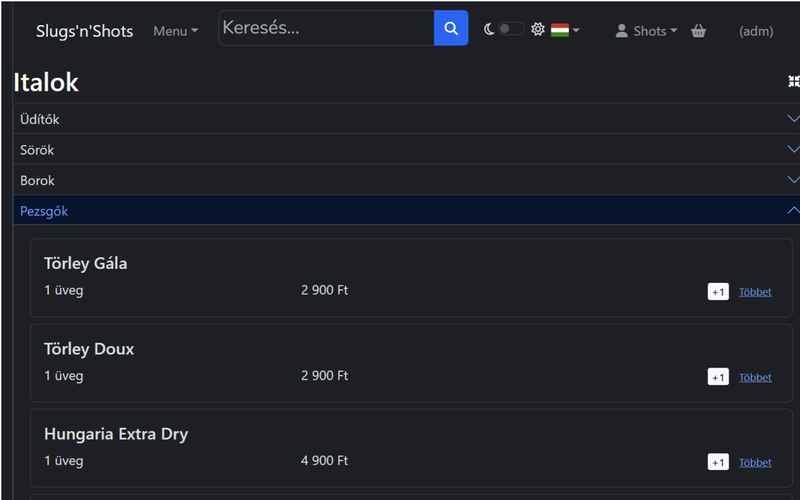800x500 pixels.
Task: Open the language dropdown arrow
Action: (576, 30)
